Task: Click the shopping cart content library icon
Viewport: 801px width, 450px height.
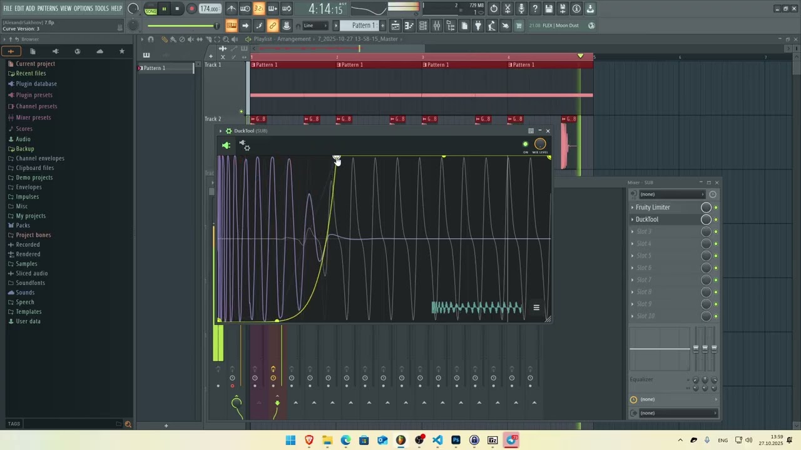Action: point(519,26)
